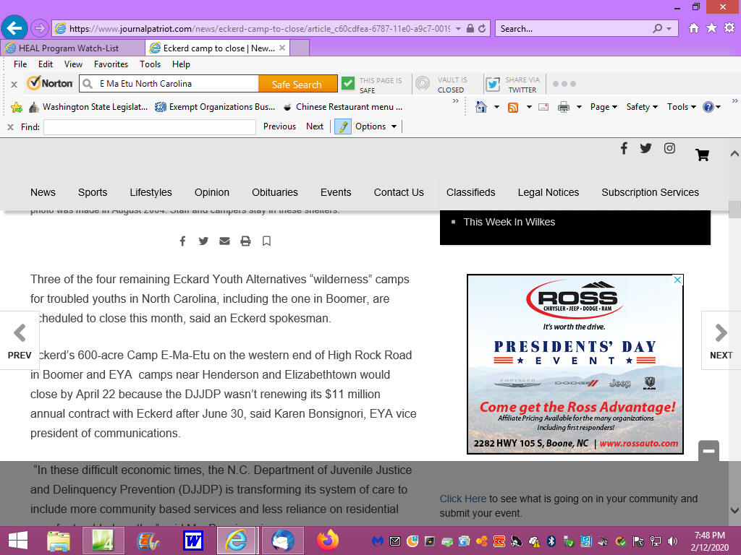Share article on Facebook below the caption

(182, 241)
